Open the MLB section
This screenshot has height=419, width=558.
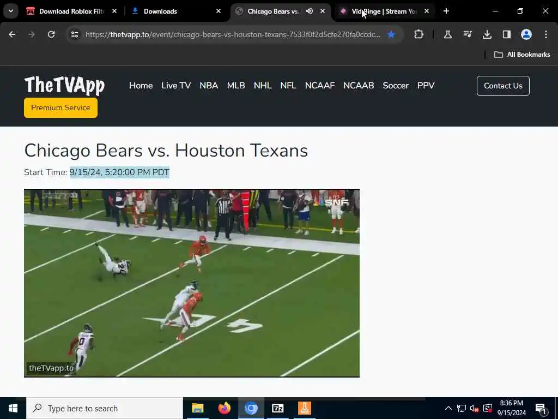[236, 86]
